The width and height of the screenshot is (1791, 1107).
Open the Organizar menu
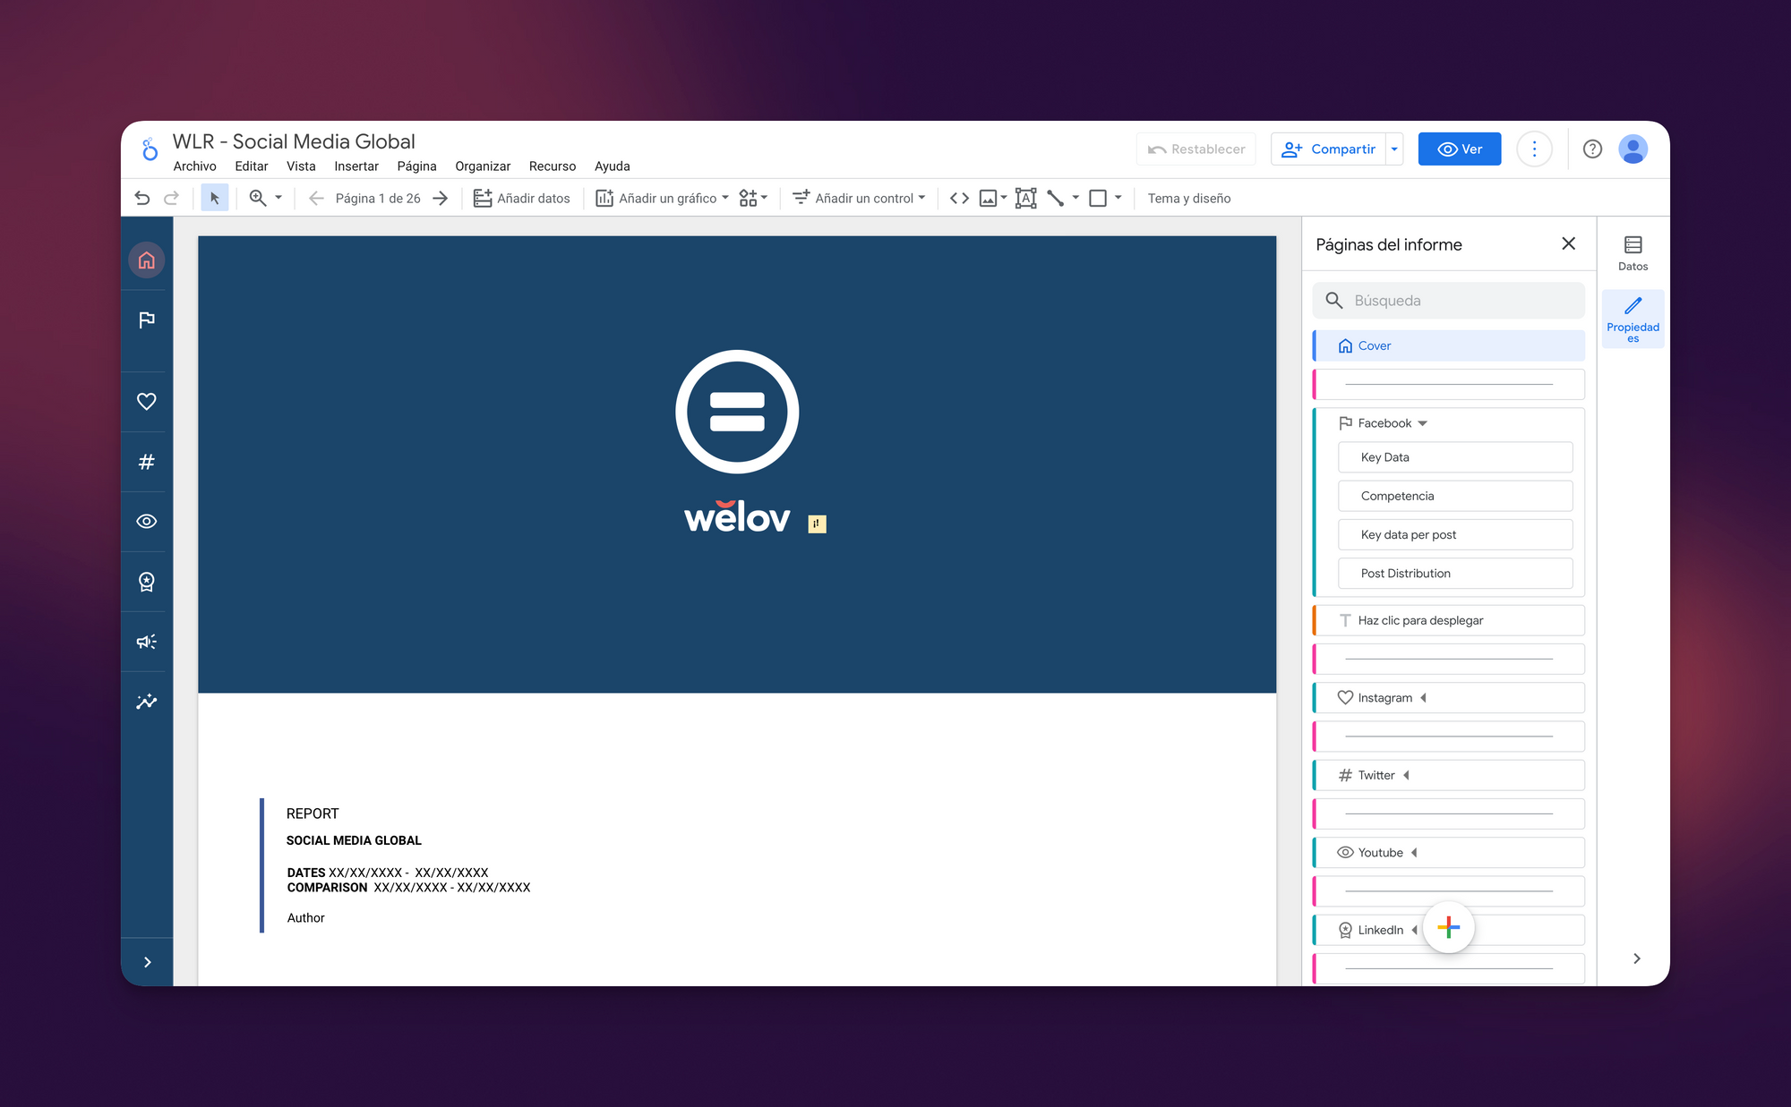(483, 166)
